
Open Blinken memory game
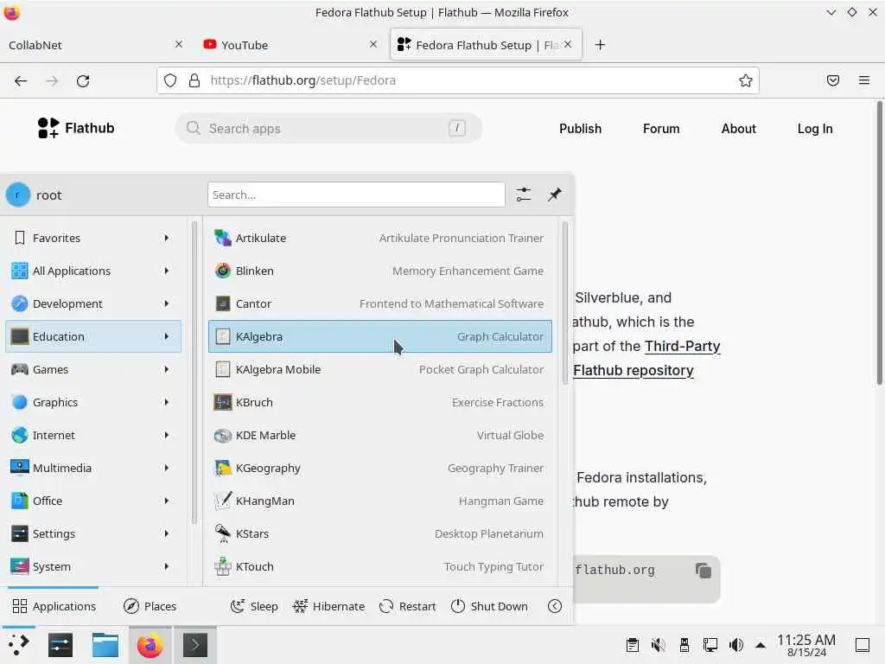(x=380, y=271)
